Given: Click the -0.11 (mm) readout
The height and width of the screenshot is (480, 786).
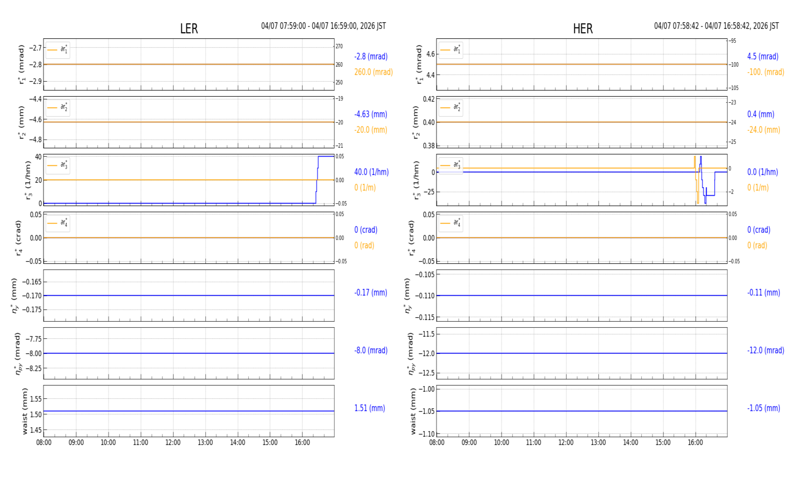Looking at the screenshot, I should click(x=764, y=293).
